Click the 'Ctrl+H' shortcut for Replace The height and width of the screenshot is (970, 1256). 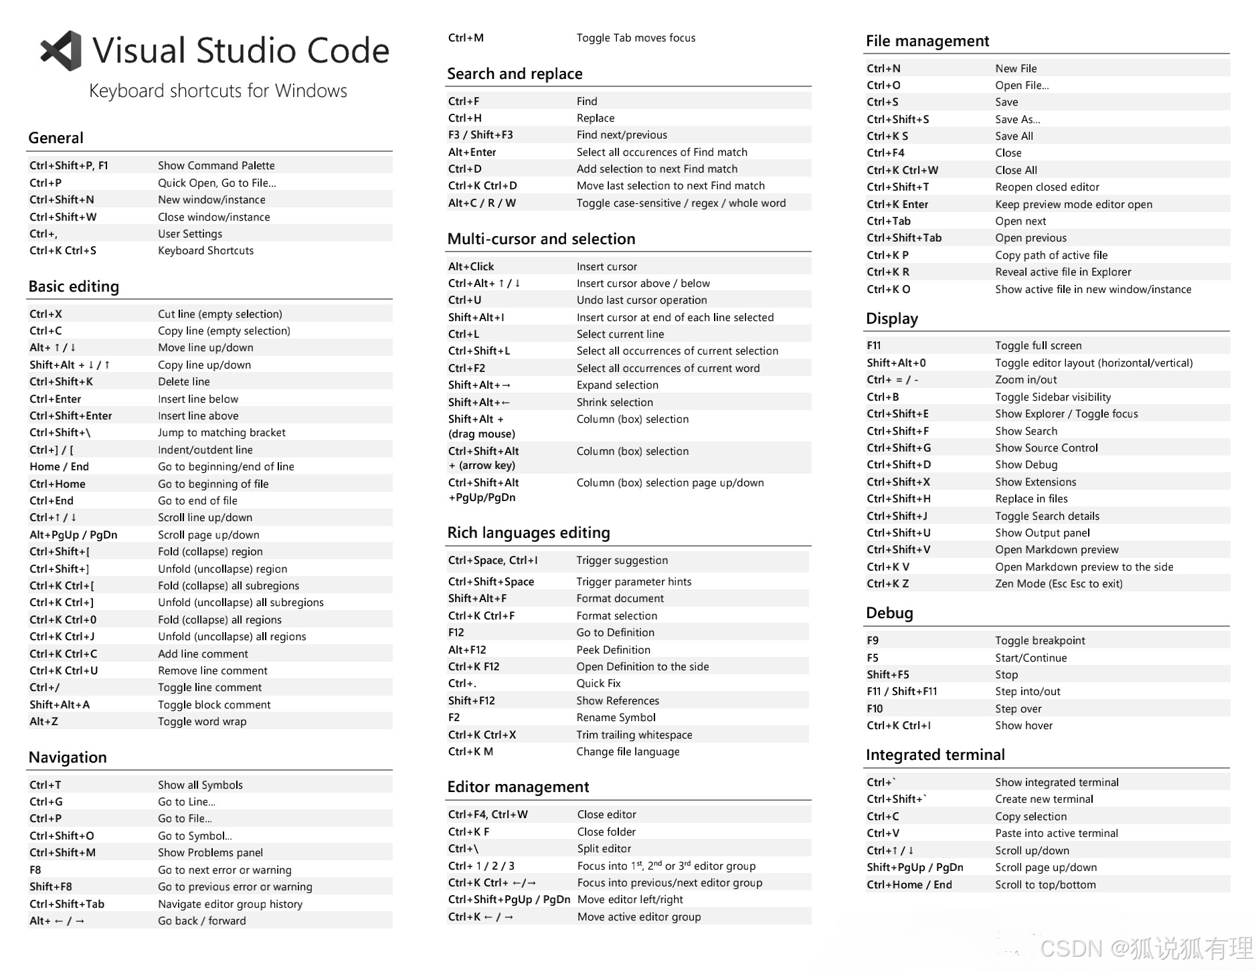point(464,118)
